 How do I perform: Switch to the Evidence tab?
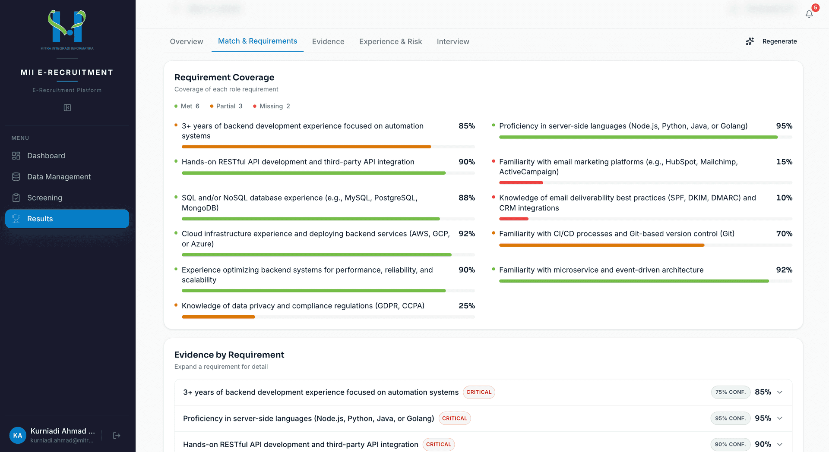tap(328, 41)
